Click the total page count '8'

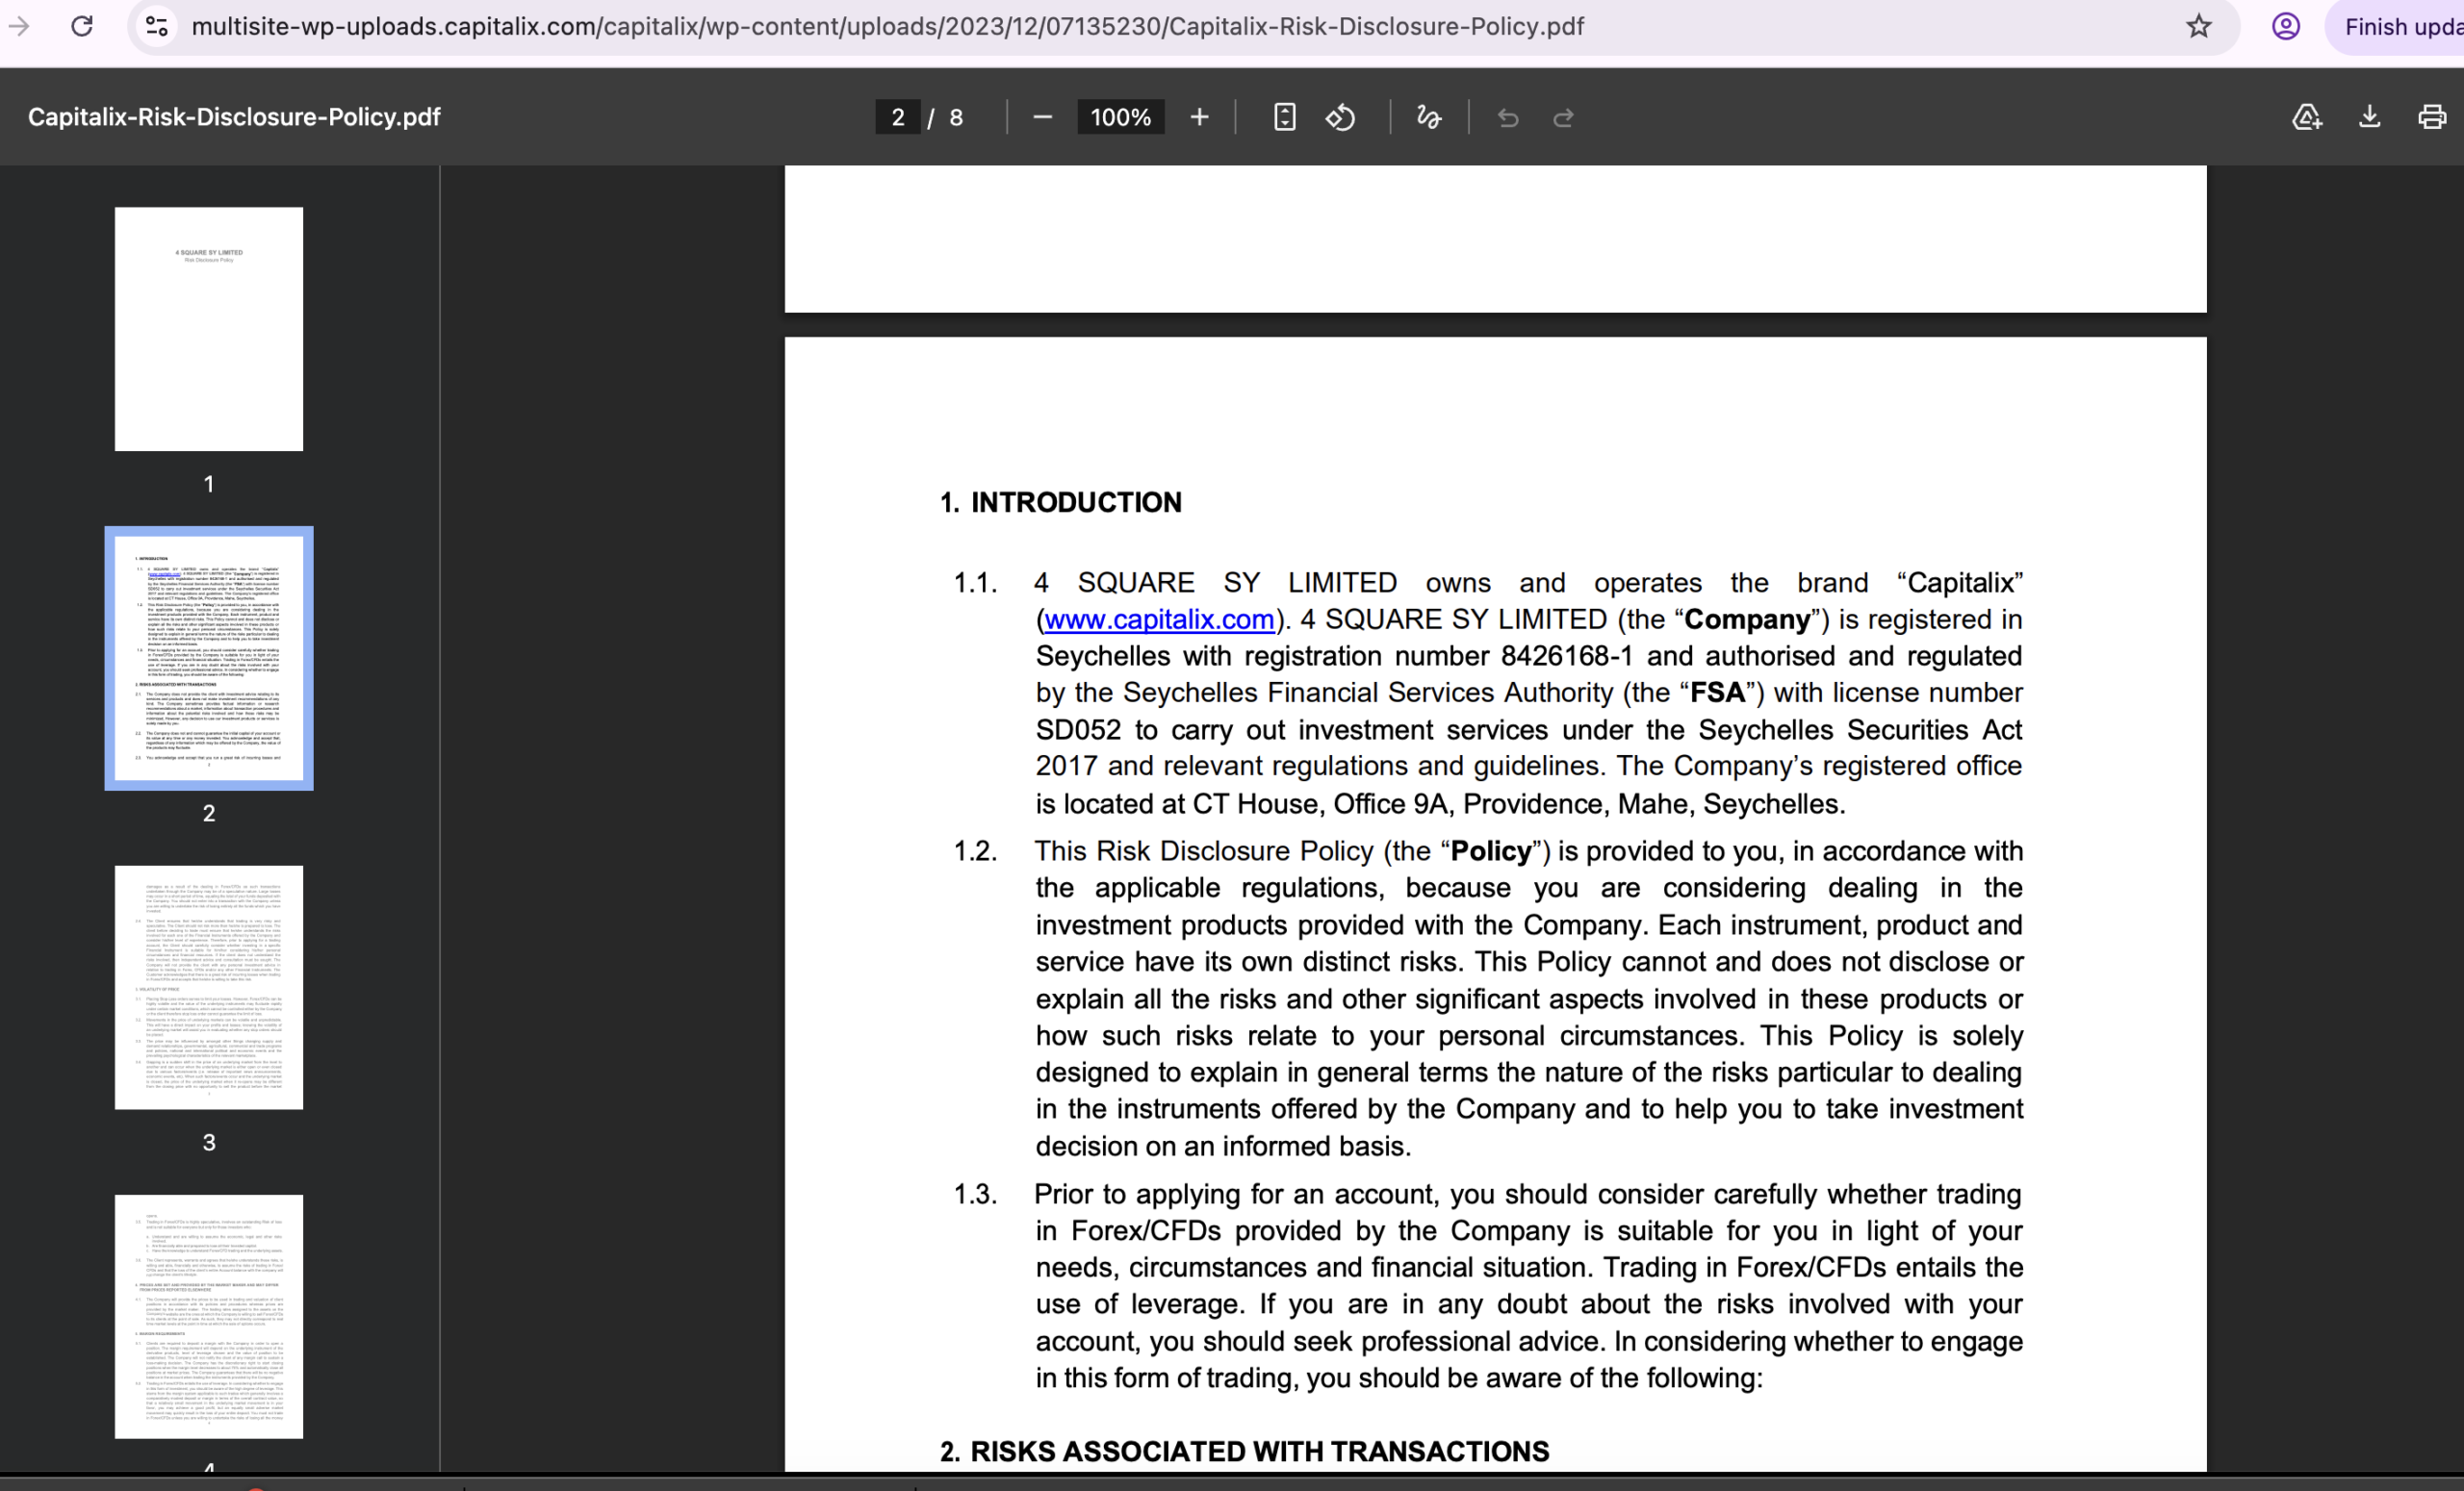pos(956,118)
